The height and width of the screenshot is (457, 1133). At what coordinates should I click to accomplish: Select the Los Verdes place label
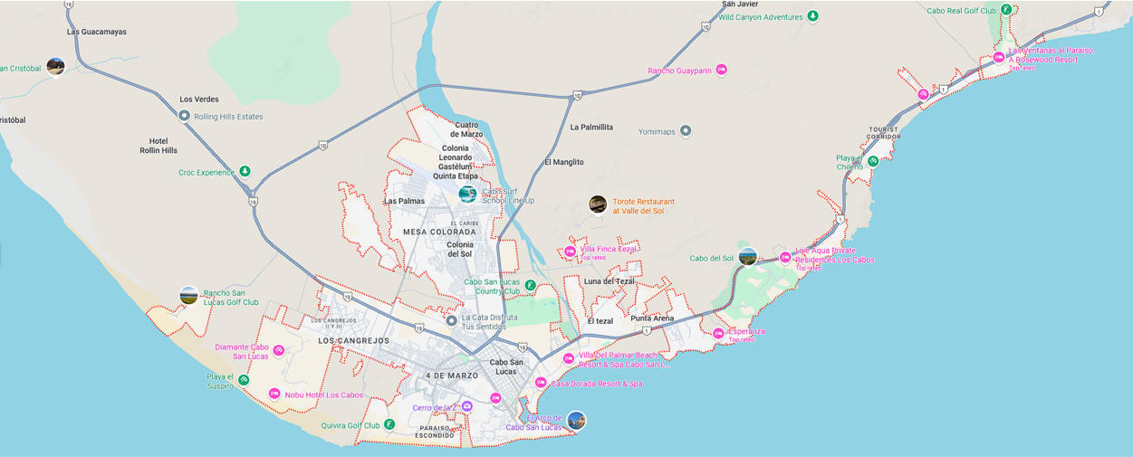(199, 100)
